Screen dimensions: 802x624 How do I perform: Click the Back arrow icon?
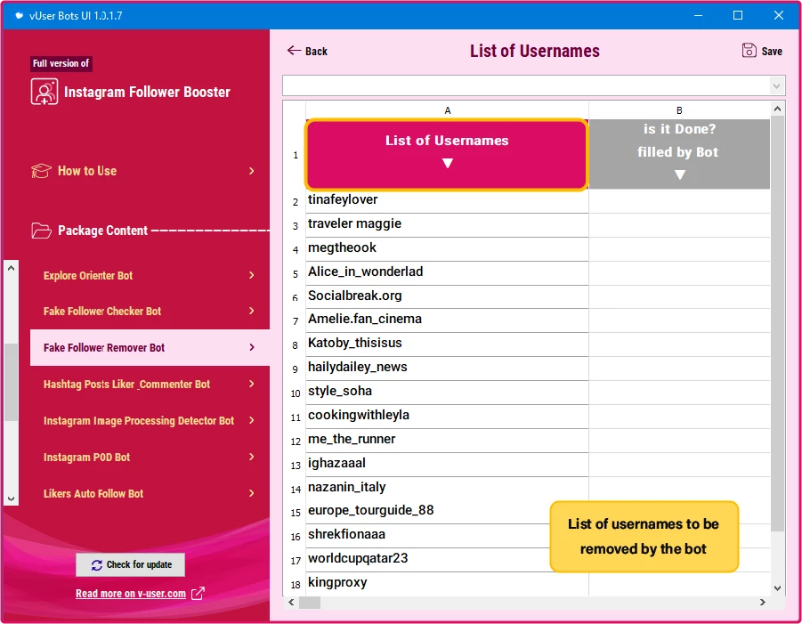294,51
